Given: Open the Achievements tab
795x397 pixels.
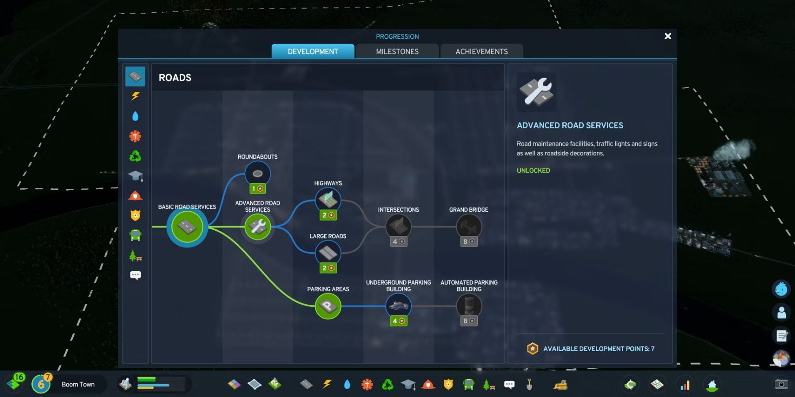Looking at the screenshot, I should [x=481, y=51].
